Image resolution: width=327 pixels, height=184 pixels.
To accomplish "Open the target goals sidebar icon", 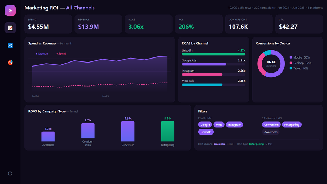I will tap(10, 63).
